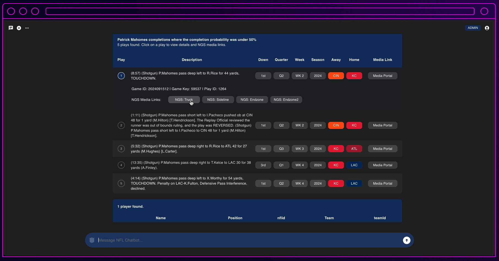The image size is (499, 261).
Task: Start a new chat with plus icon
Action: click(x=19, y=28)
